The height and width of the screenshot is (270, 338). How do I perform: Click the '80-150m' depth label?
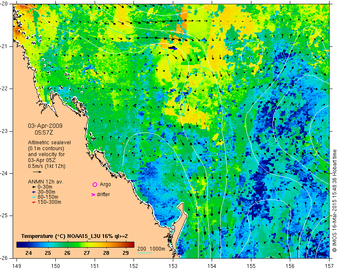[x=48, y=197]
